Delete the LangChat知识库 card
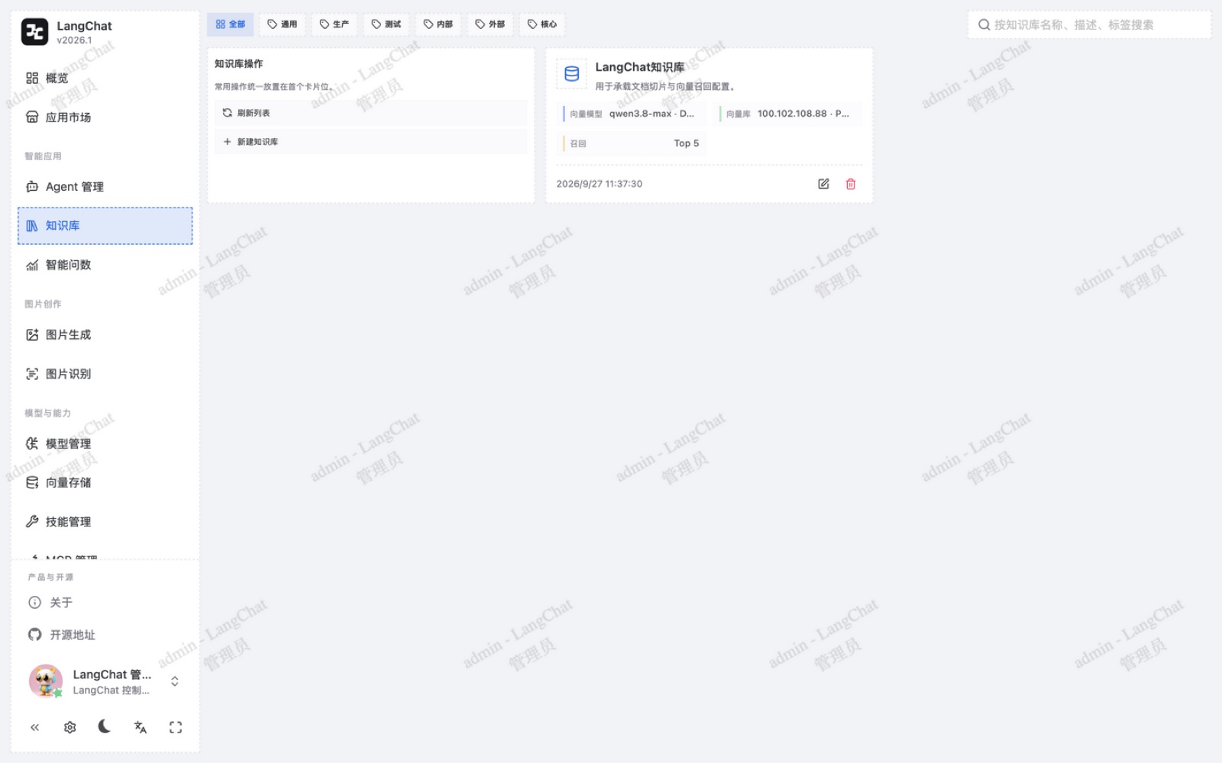 click(851, 184)
